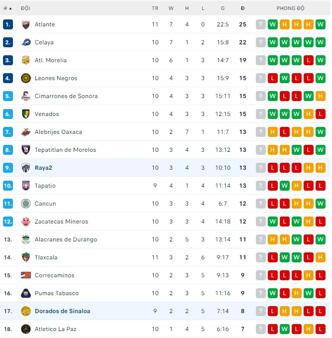This screenshot has height=338, width=332.
Task: Sort standings by the TR column header
Action: (155, 8)
